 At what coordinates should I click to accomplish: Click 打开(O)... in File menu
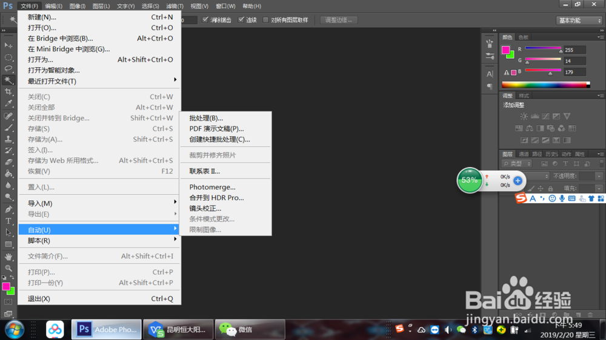click(99, 28)
